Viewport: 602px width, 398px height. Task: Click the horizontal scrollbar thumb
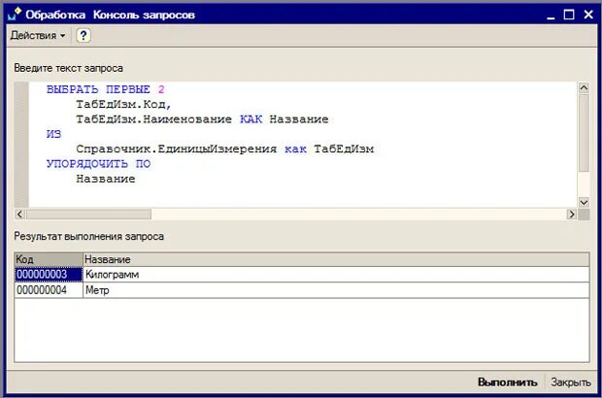point(88,215)
